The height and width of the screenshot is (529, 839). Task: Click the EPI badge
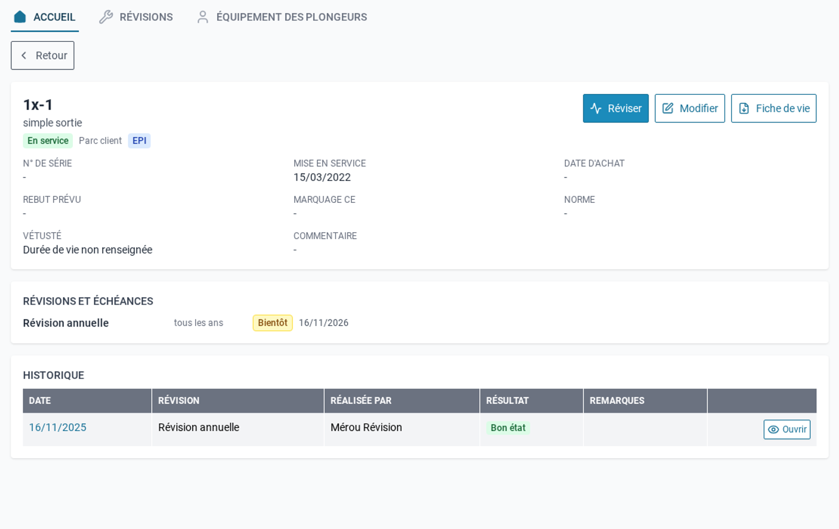(x=139, y=141)
